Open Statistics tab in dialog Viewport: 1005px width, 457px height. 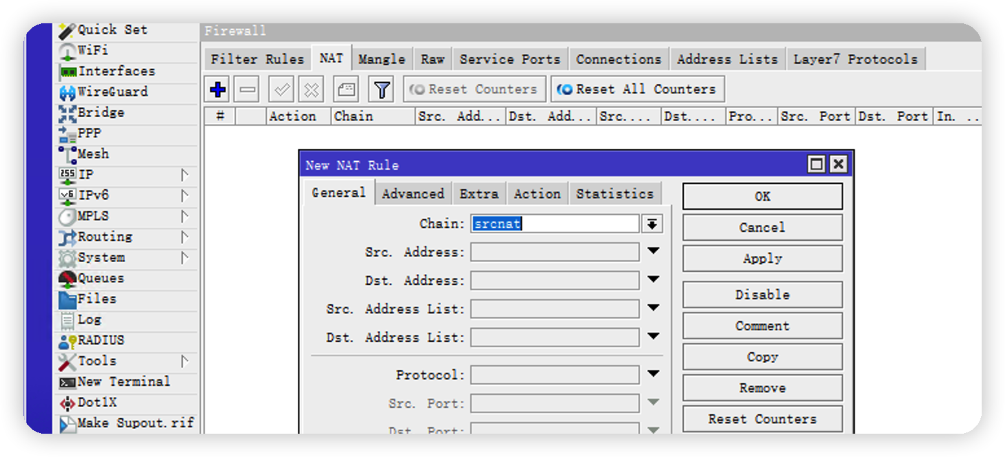615,194
